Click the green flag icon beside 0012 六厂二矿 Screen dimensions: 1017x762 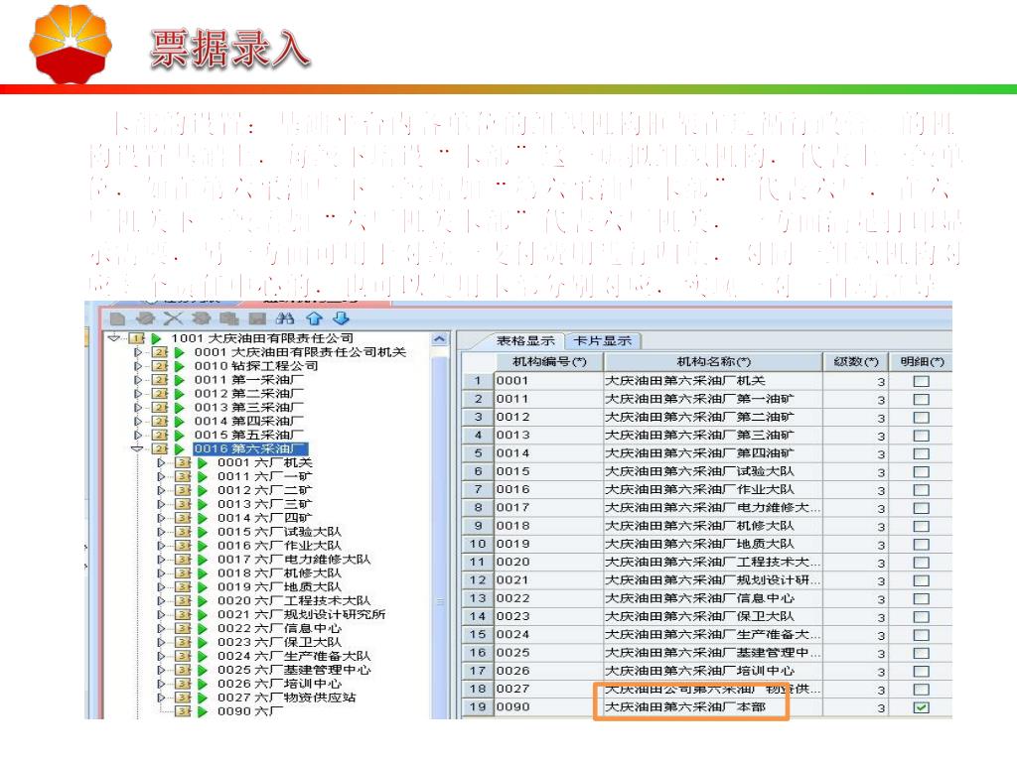coord(203,490)
